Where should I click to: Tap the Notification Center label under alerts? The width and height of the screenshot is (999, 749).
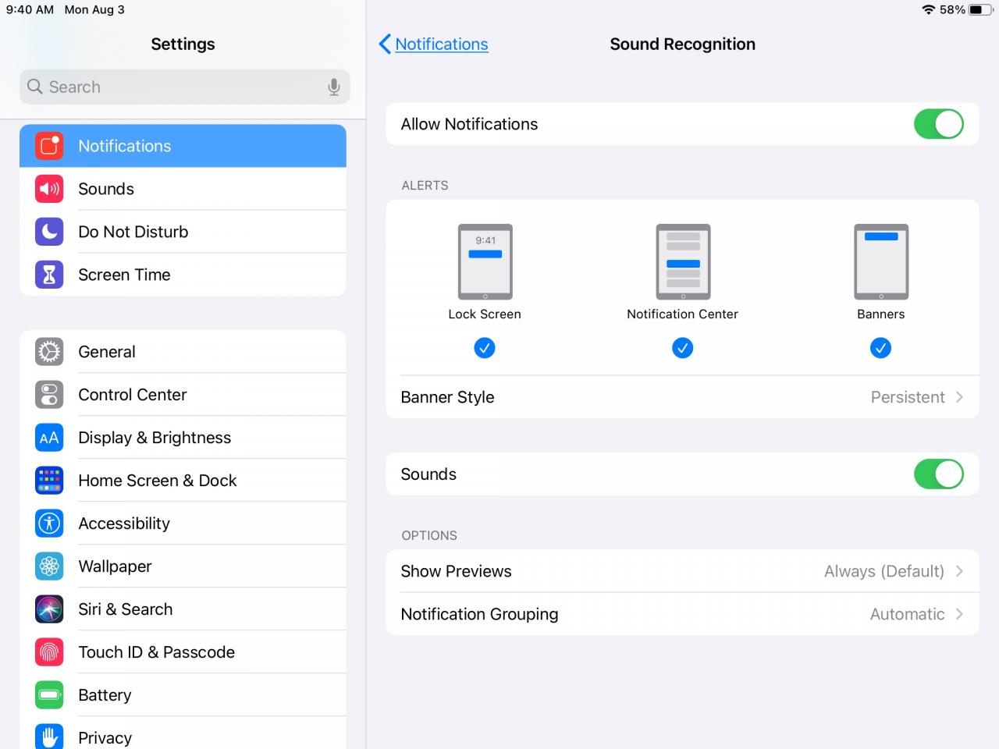point(683,314)
